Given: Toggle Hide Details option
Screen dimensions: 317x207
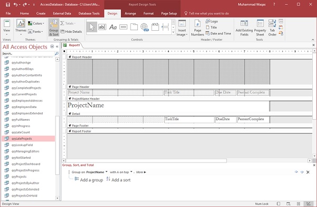Looking at the screenshot, I should pyautogui.click(x=71, y=32).
